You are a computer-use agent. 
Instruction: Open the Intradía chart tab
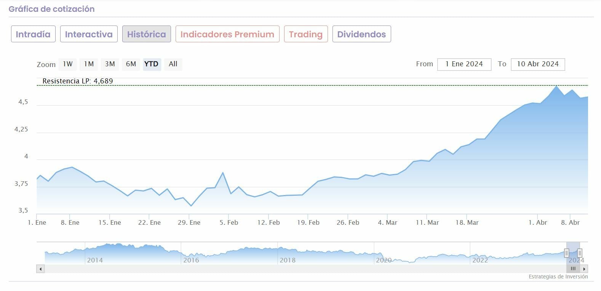(33, 34)
